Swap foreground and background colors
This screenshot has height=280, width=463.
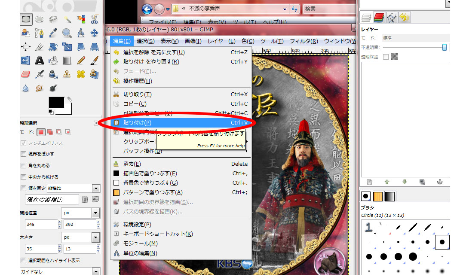69,99
